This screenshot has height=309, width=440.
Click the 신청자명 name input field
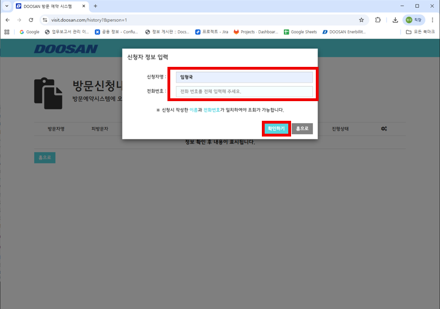pyautogui.click(x=244, y=78)
